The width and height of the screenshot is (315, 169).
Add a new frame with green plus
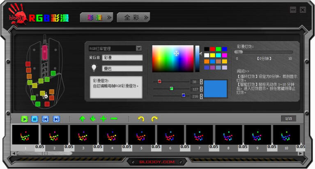click(x=103, y=119)
